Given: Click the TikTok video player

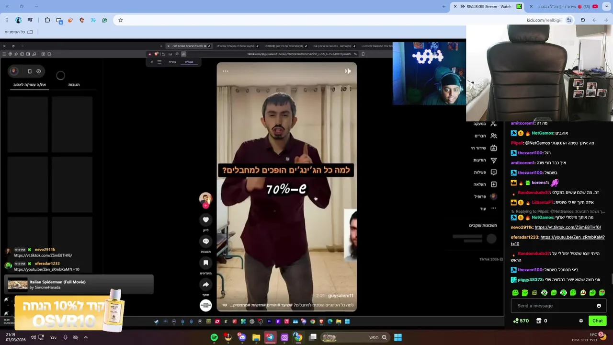Looking at the screenshot, I should tap(286, 187).
